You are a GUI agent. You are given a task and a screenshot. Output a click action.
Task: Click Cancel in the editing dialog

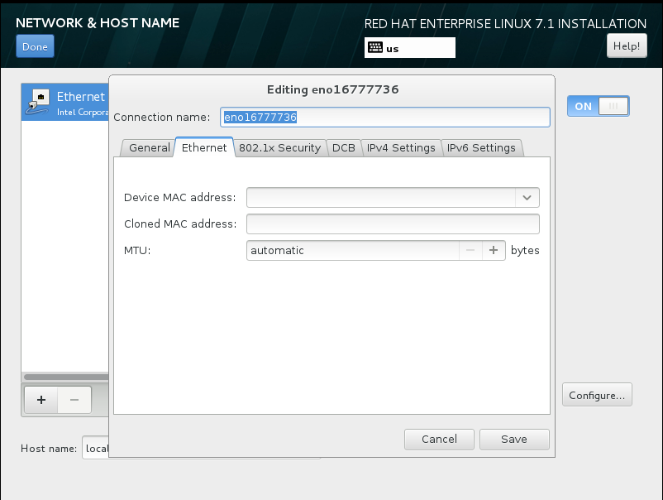tap(439, 440)
